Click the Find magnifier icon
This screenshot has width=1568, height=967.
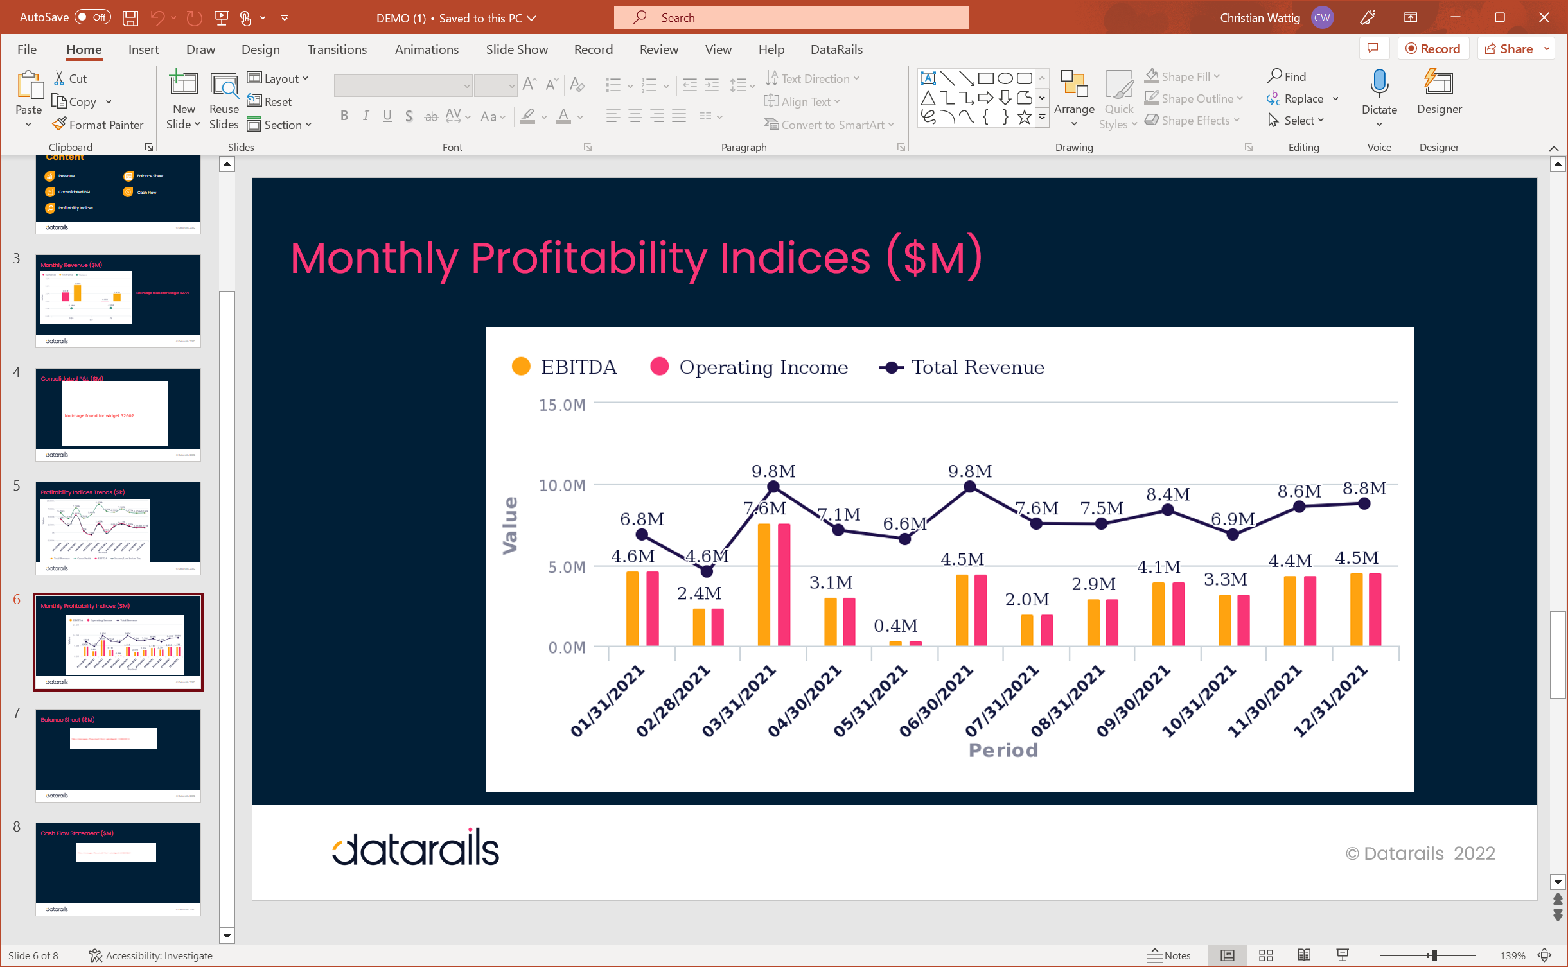tap(1275, 76)
